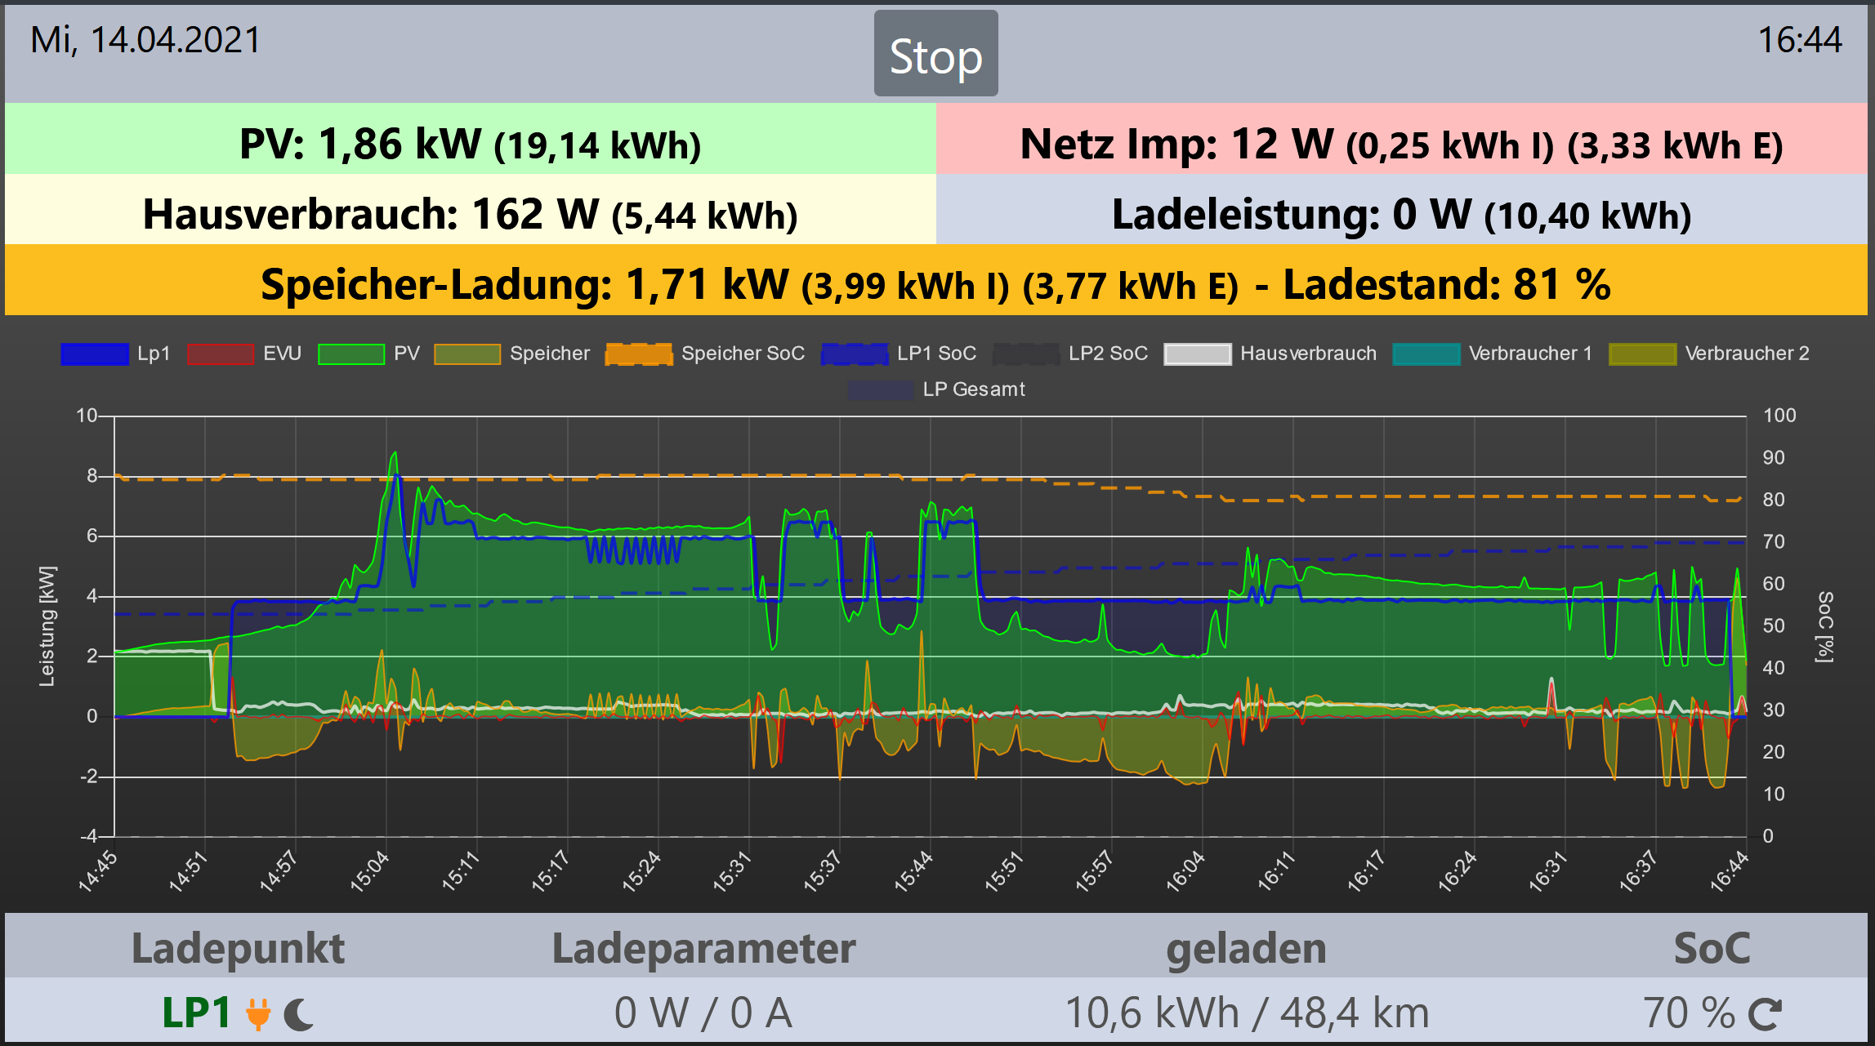Click the green LP1 charge point label
Viewport: 1875px width, 1046px height.
click(196, 1013)
